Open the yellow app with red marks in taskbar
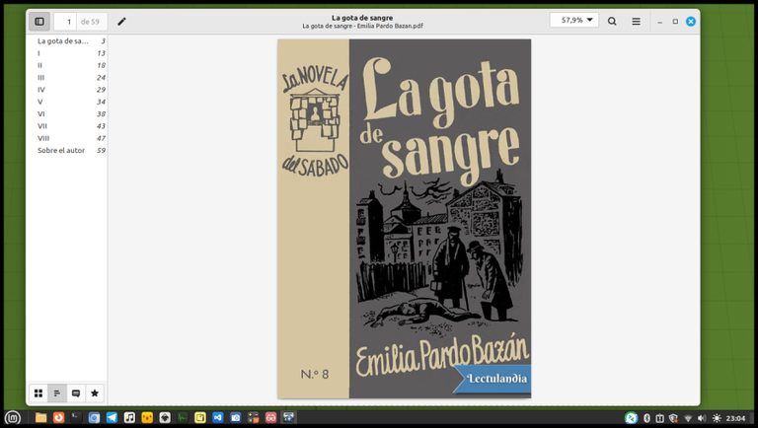 (x=147, y=417)
